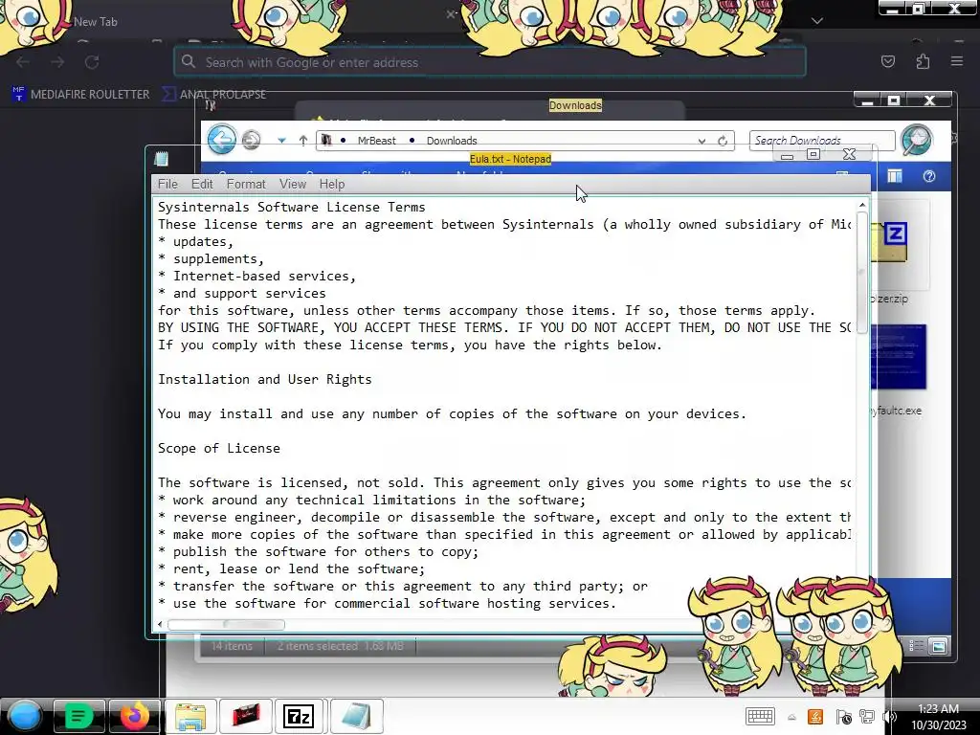Open the Notepad Help menu
Screen dimensions: 980x735
tap(332, 184)
